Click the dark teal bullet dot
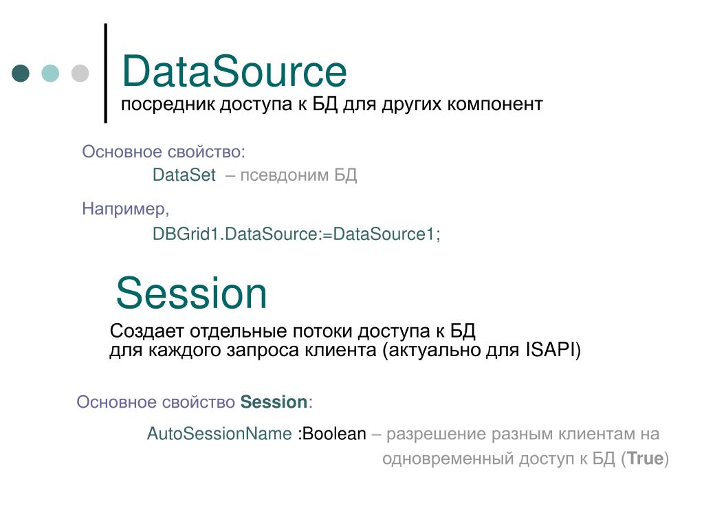 click(x=21, y=73)
